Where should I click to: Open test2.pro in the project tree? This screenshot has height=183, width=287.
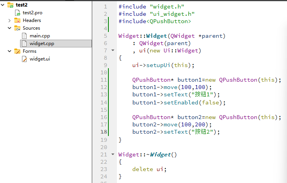(x=32, y=13)
